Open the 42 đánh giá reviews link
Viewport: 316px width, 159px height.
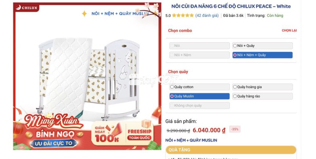207,15
